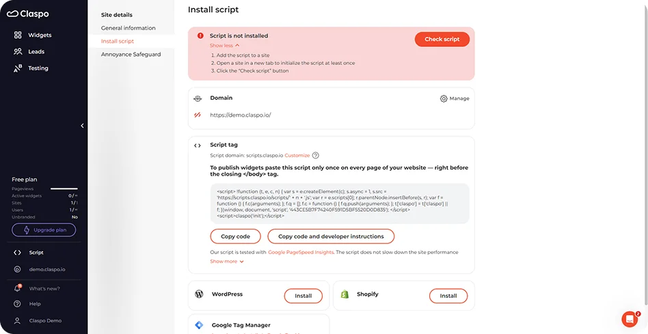The height and width of the screenshot is (334, 648).
Task: Click the script domain help icon
Action: (316, 156)
